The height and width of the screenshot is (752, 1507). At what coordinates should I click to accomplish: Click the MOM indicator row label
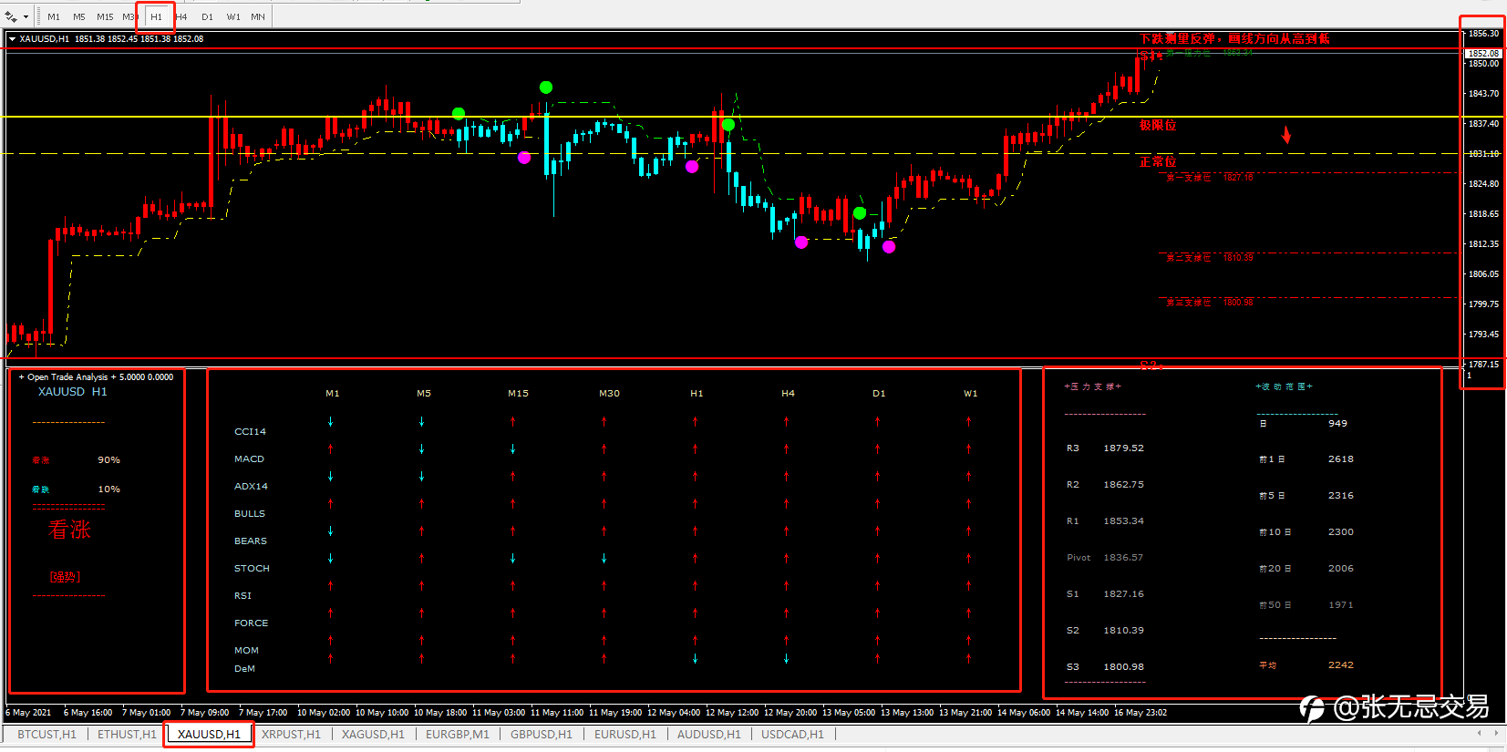(x=246, y=651)
